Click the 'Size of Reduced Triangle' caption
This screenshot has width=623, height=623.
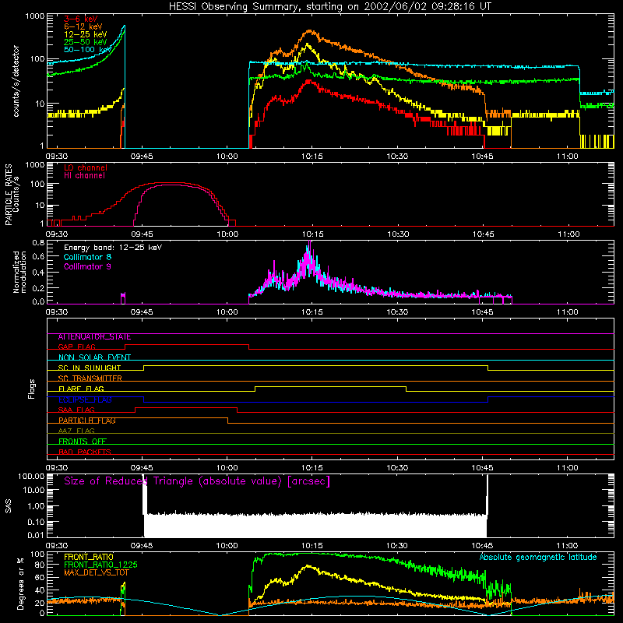pyautogui.click(x=197, y=481)
